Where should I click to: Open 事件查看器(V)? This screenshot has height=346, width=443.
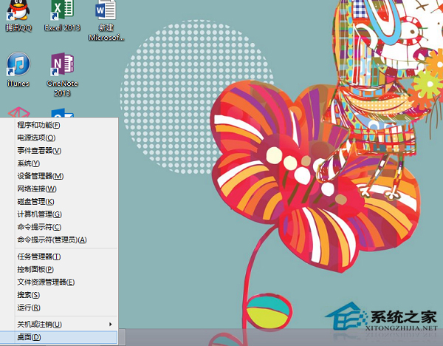click(x=38, y=150)
